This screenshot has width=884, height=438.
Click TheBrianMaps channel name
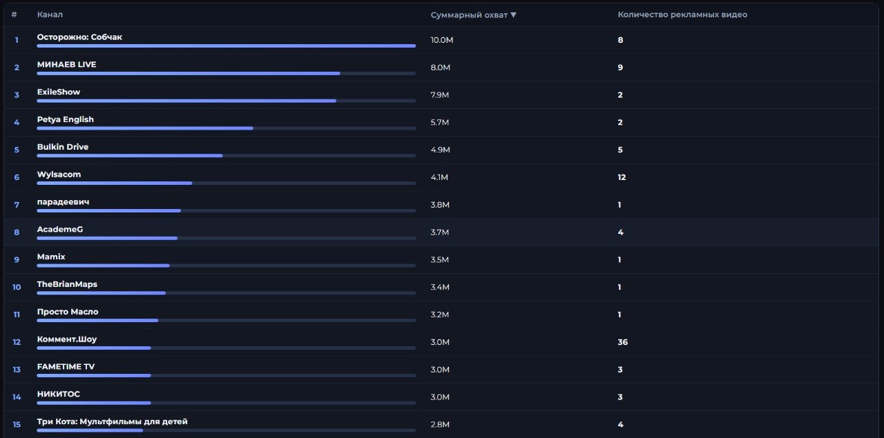click(67, 284)
